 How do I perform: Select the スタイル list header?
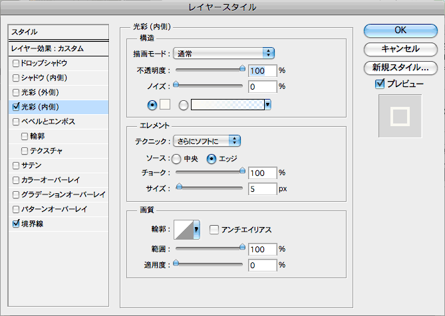(x=59, y=32)
